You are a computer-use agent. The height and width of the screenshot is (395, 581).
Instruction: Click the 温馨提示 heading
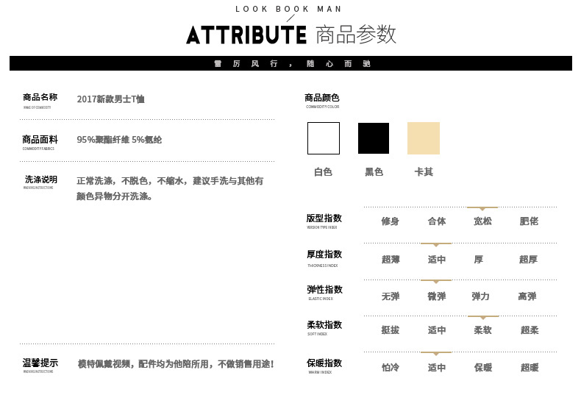click(40, 363)
